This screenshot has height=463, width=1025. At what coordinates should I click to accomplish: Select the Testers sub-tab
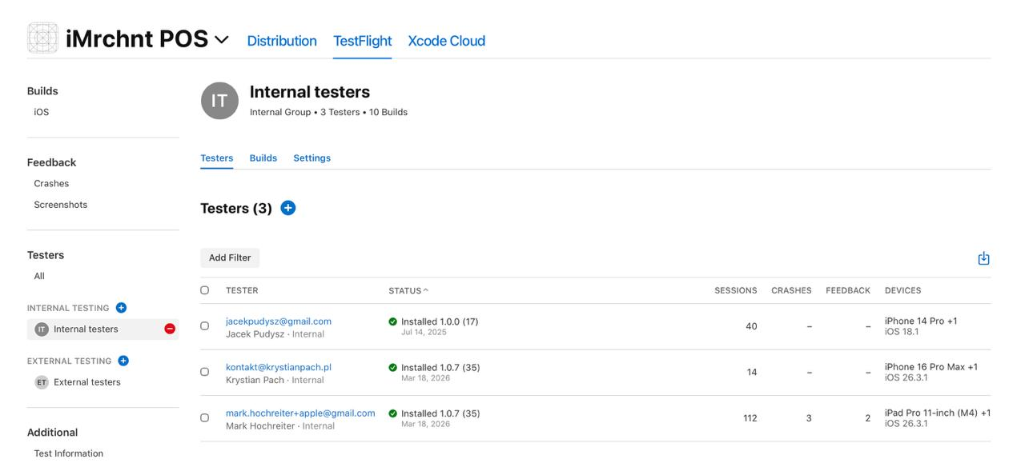[216, 158]
